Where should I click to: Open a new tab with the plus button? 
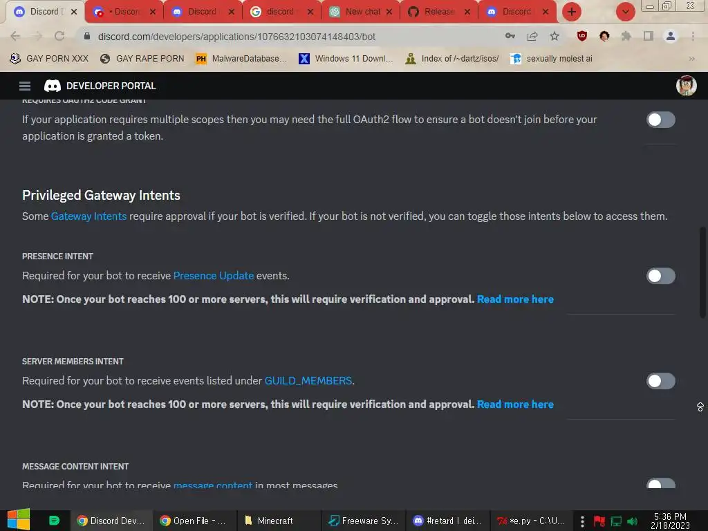(x=572, y=12)
